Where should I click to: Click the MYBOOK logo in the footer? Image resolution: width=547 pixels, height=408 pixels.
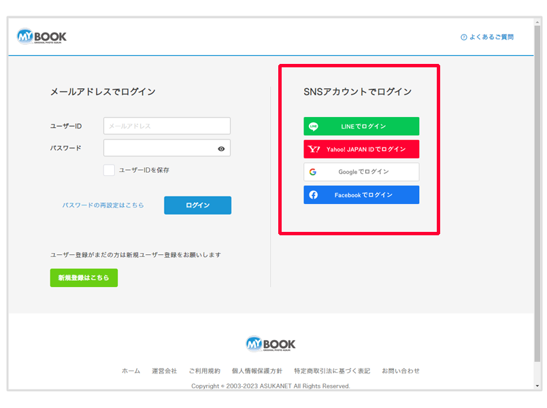click(271, 344)
